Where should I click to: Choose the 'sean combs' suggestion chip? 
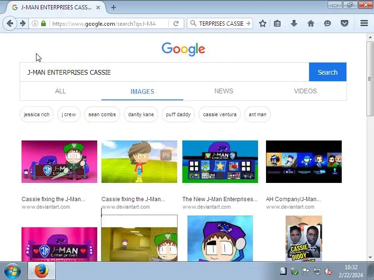(102, 114)
